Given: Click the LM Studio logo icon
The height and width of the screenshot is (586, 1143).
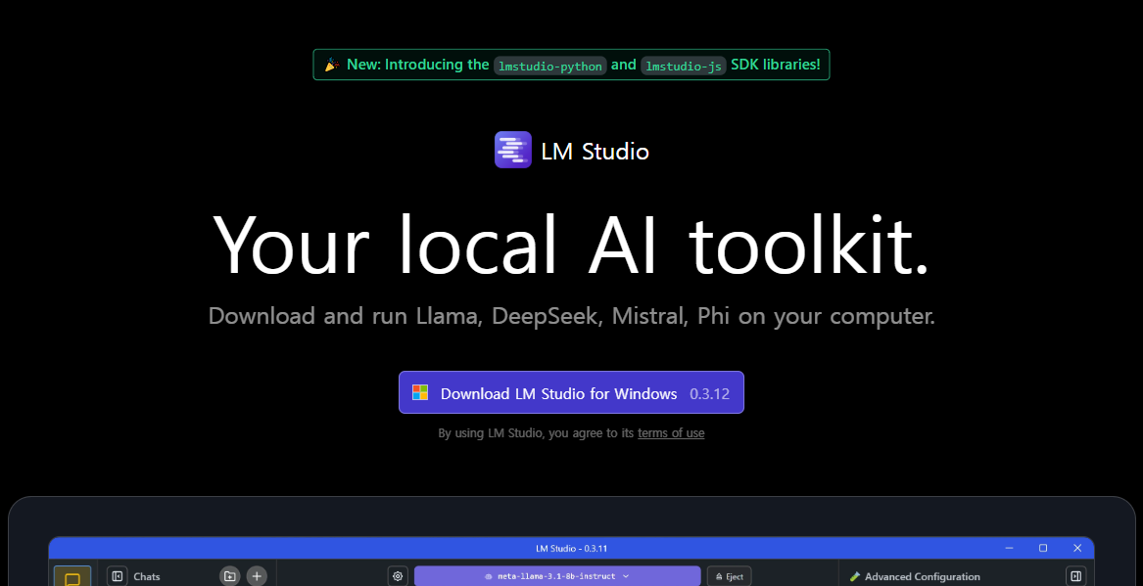Looking at the screenshot, I should point(513,150).
